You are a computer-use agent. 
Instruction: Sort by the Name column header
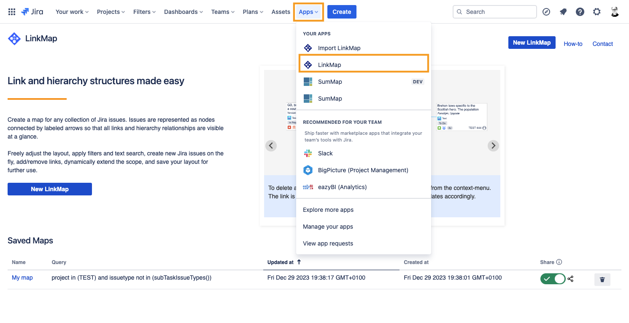19,262
